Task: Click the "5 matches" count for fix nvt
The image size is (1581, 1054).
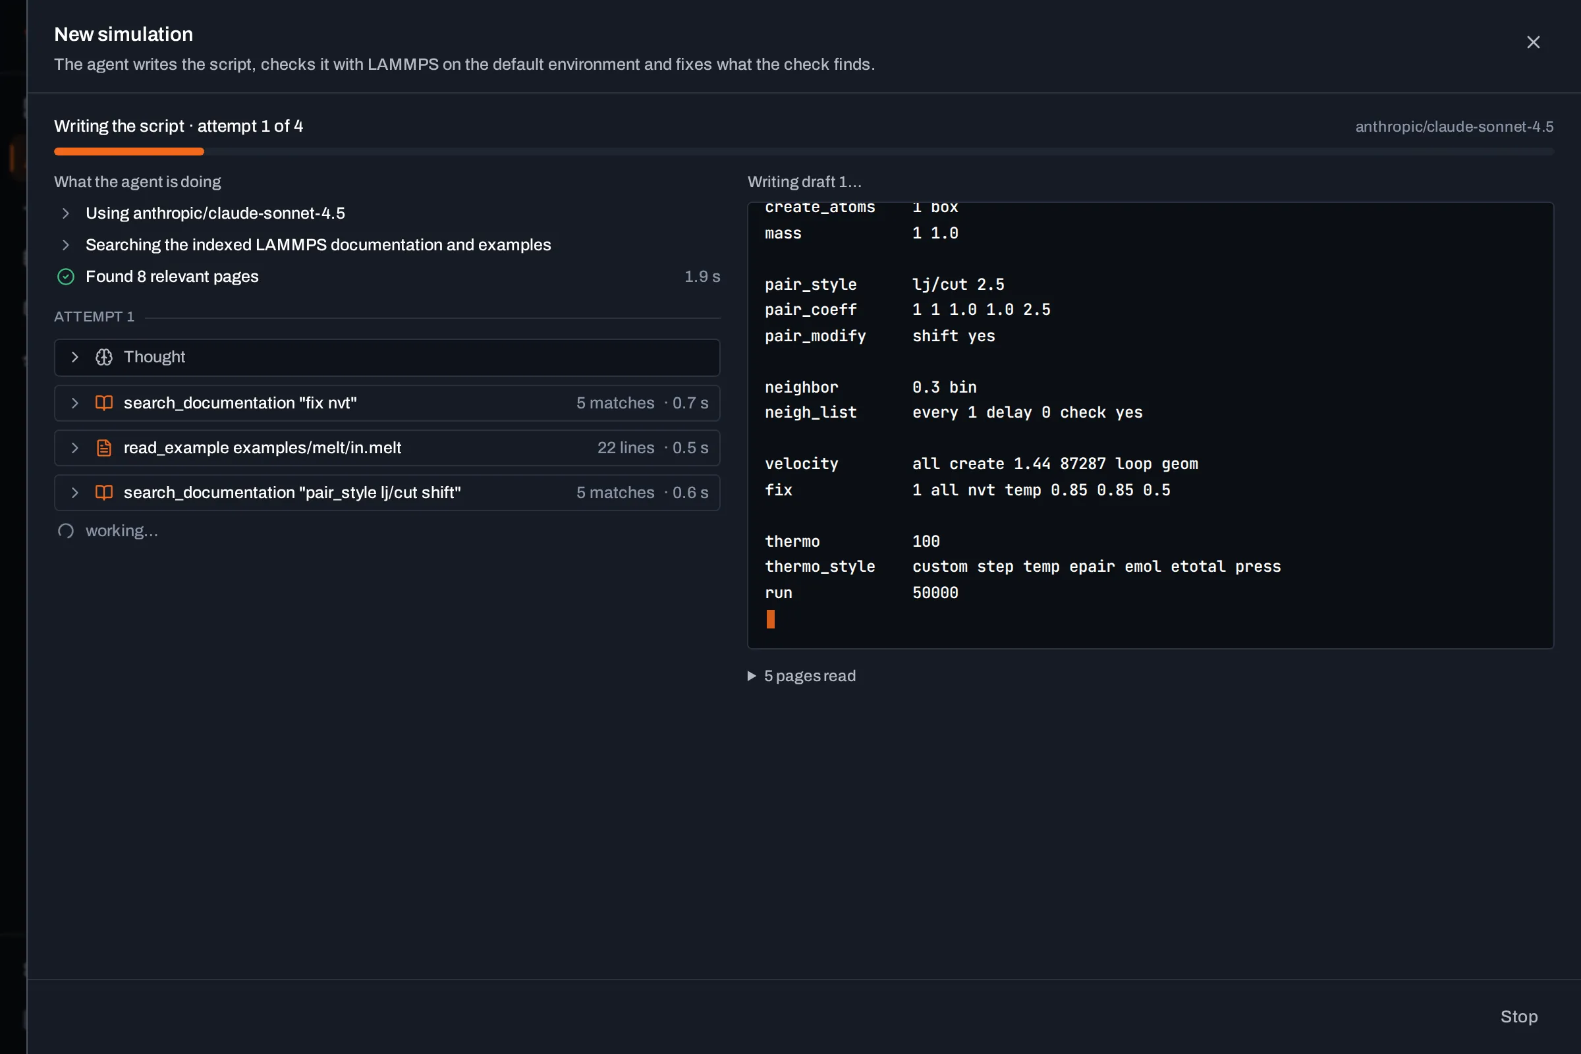Action: pyautogui.click(x=615, y=402)
